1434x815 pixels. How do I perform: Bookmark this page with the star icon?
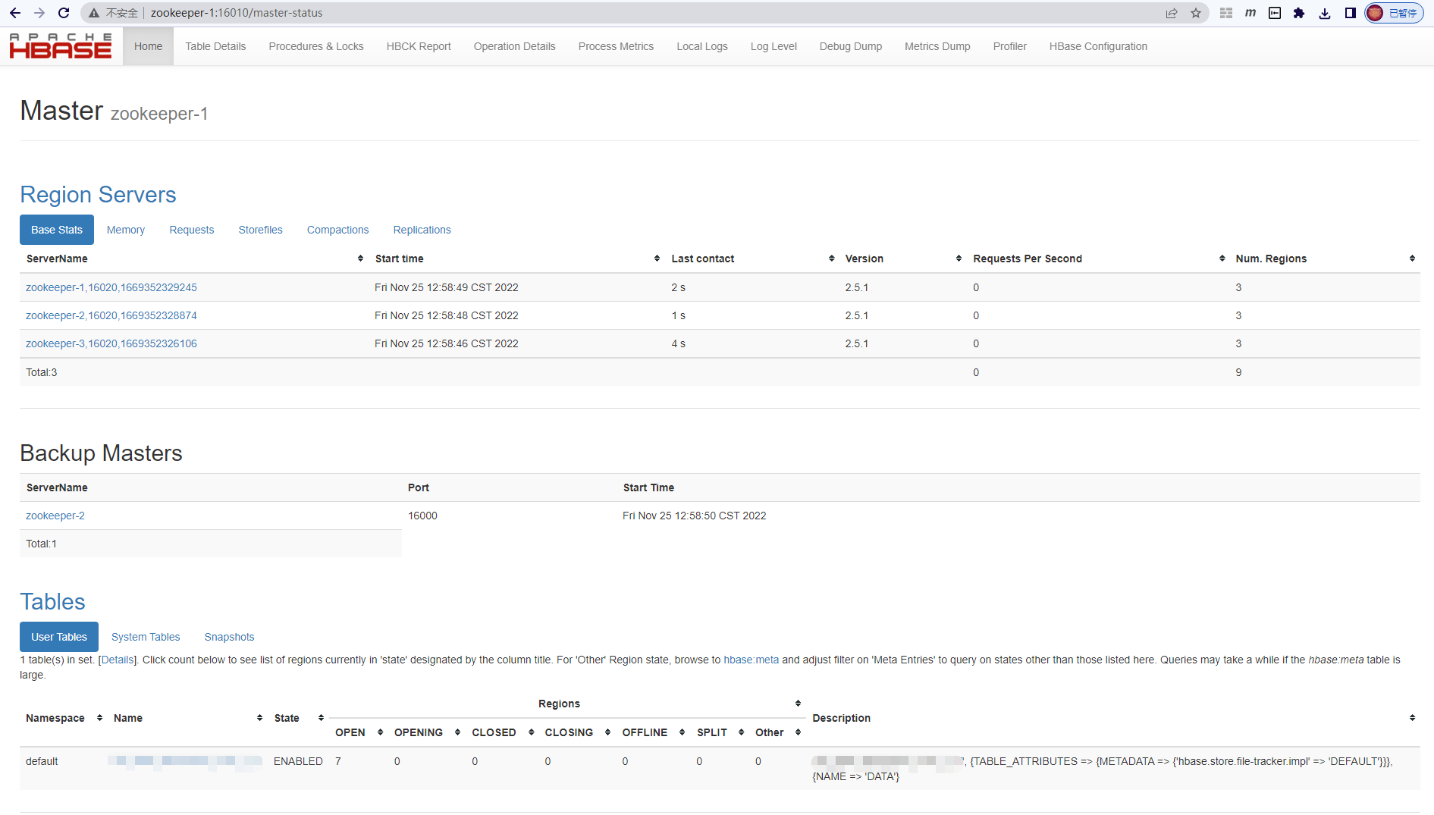1196,13
